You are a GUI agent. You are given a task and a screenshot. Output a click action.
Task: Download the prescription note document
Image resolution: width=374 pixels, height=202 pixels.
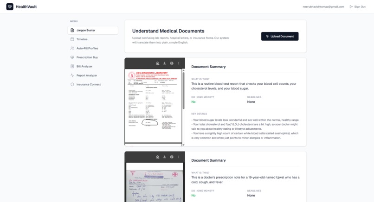click(164, 157)
